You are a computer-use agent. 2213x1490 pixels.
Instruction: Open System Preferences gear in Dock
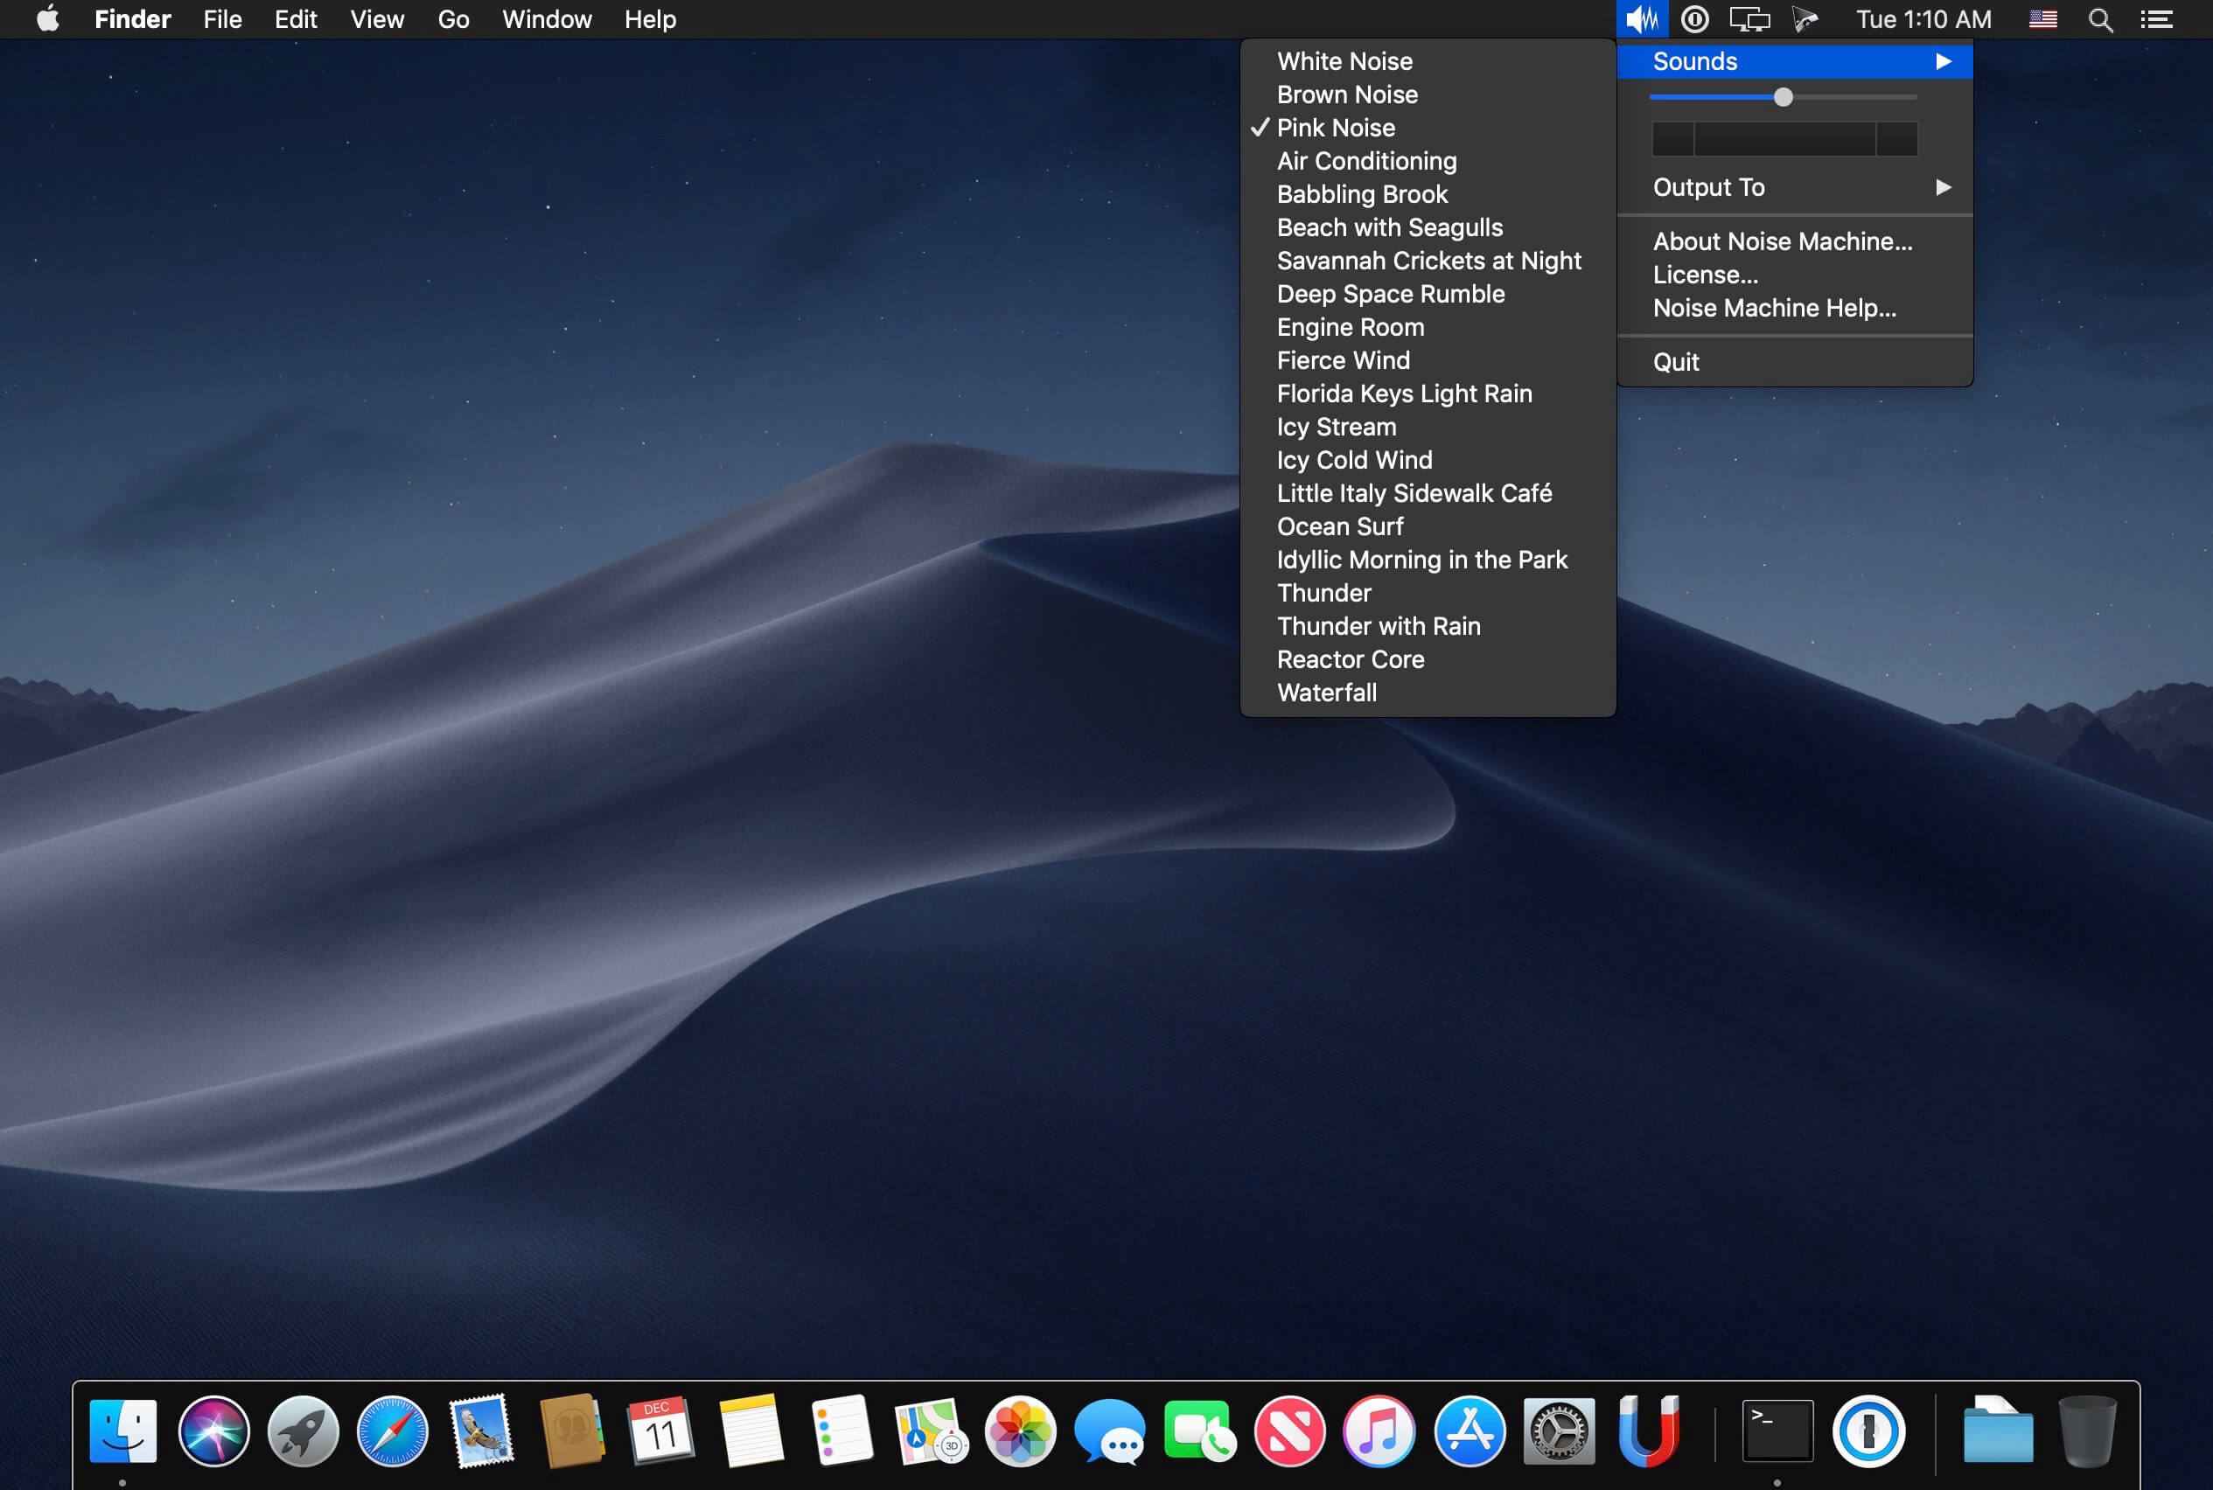[x=1559, y=1431]
